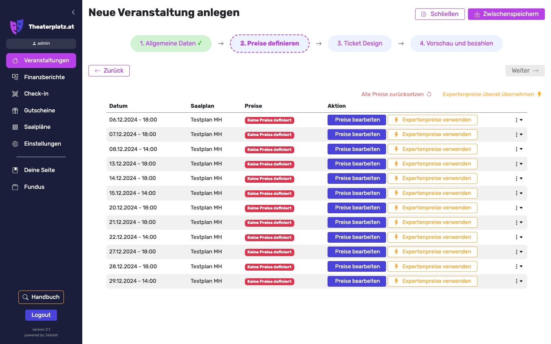Click Alle Preise zurücksetzen link
Screen dimensions: 551x344
pos(396,94)
